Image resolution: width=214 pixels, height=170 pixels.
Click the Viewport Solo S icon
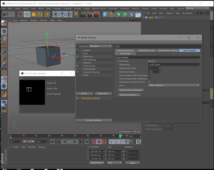(x=4, y=86)
